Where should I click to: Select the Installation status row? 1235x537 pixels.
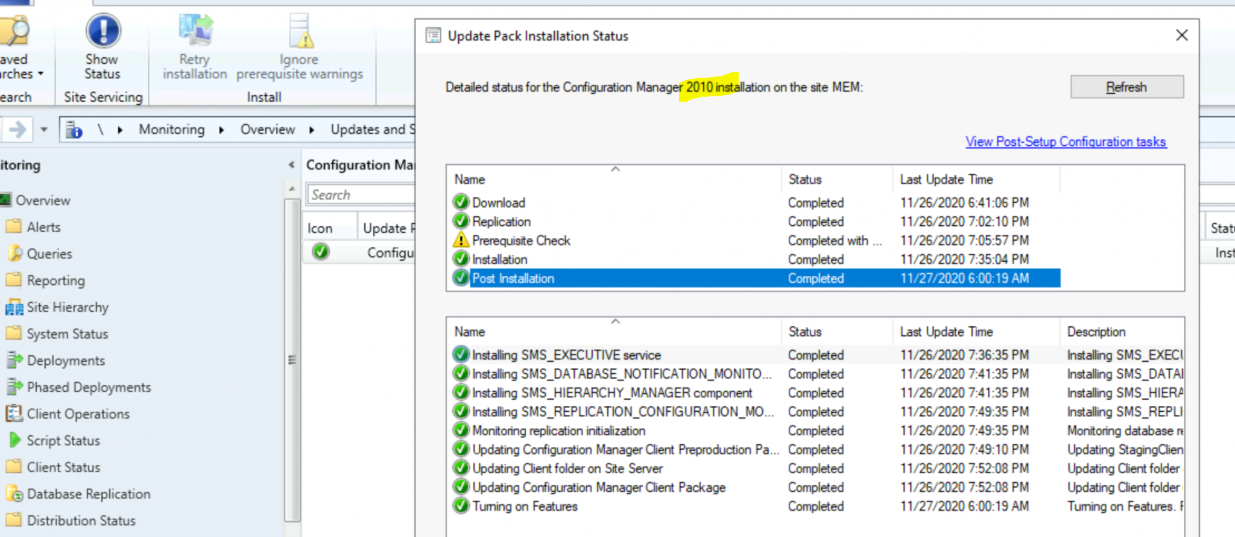click(756, 259)
